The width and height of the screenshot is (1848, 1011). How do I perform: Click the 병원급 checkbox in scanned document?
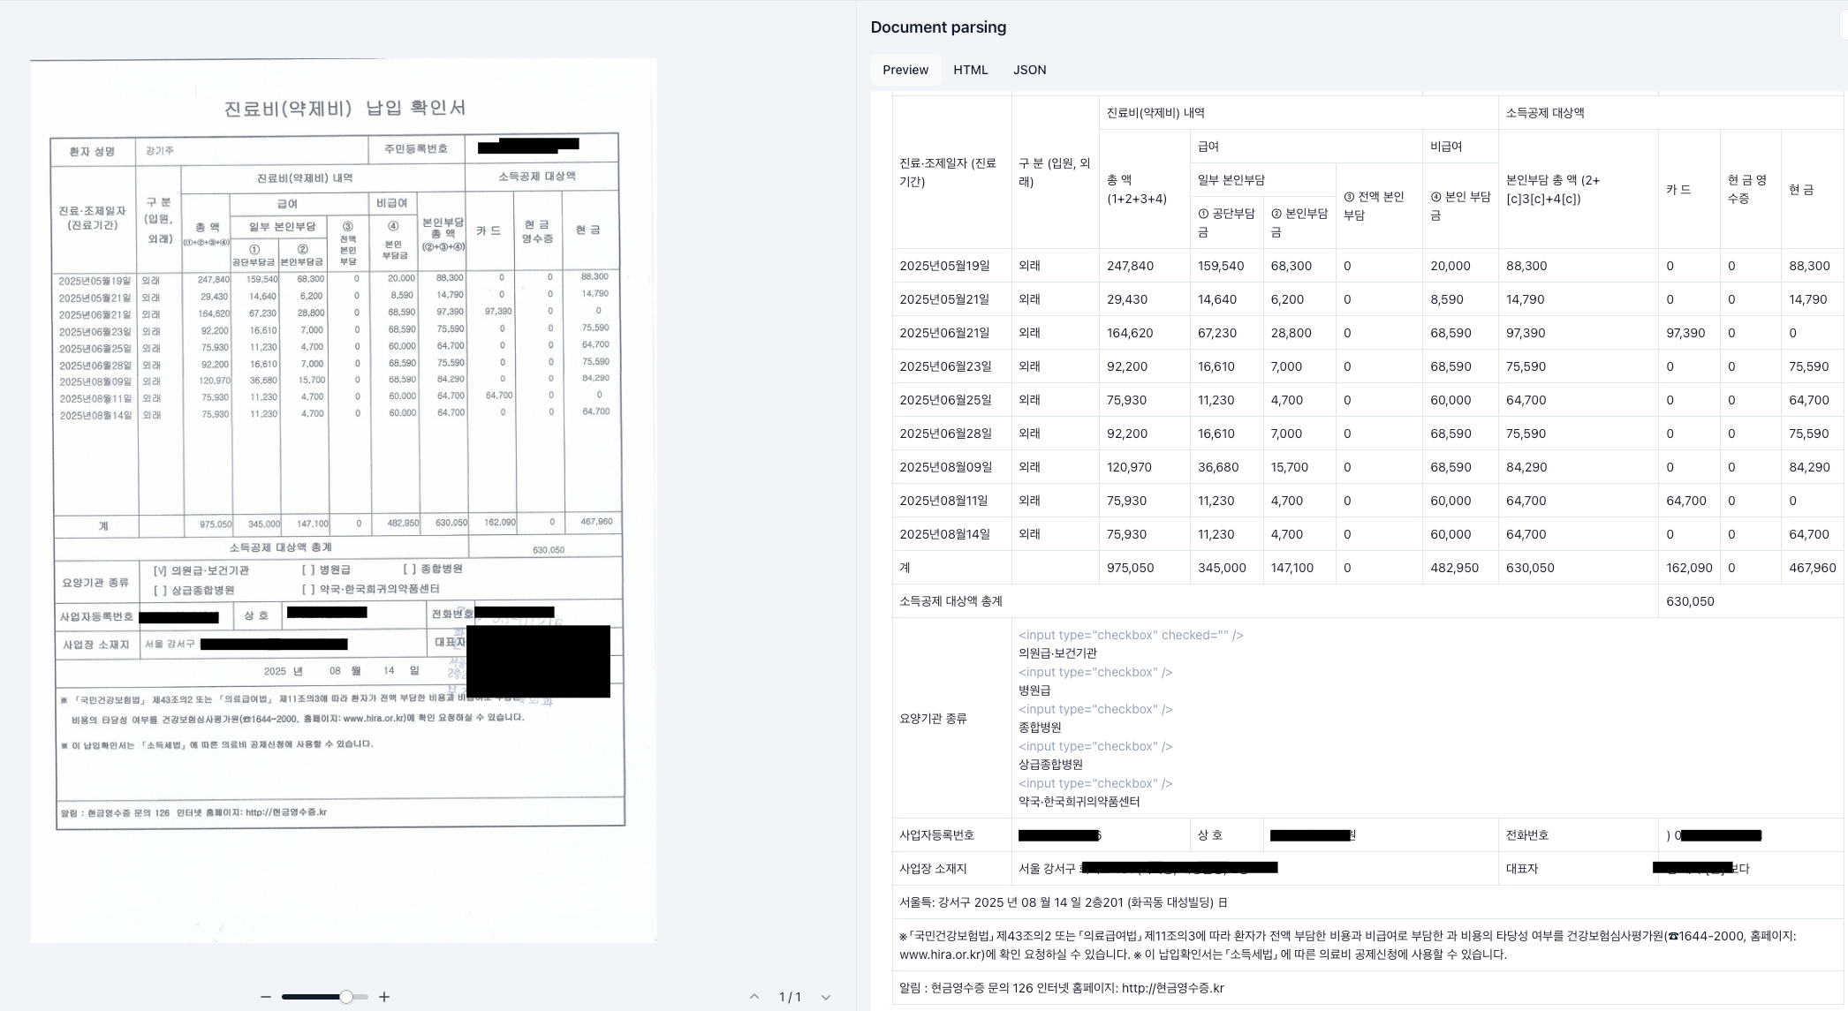coord(308,570)
